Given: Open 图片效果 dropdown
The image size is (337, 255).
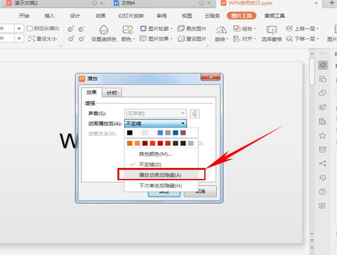Looking at the screenshot, I should coord(156,39).
